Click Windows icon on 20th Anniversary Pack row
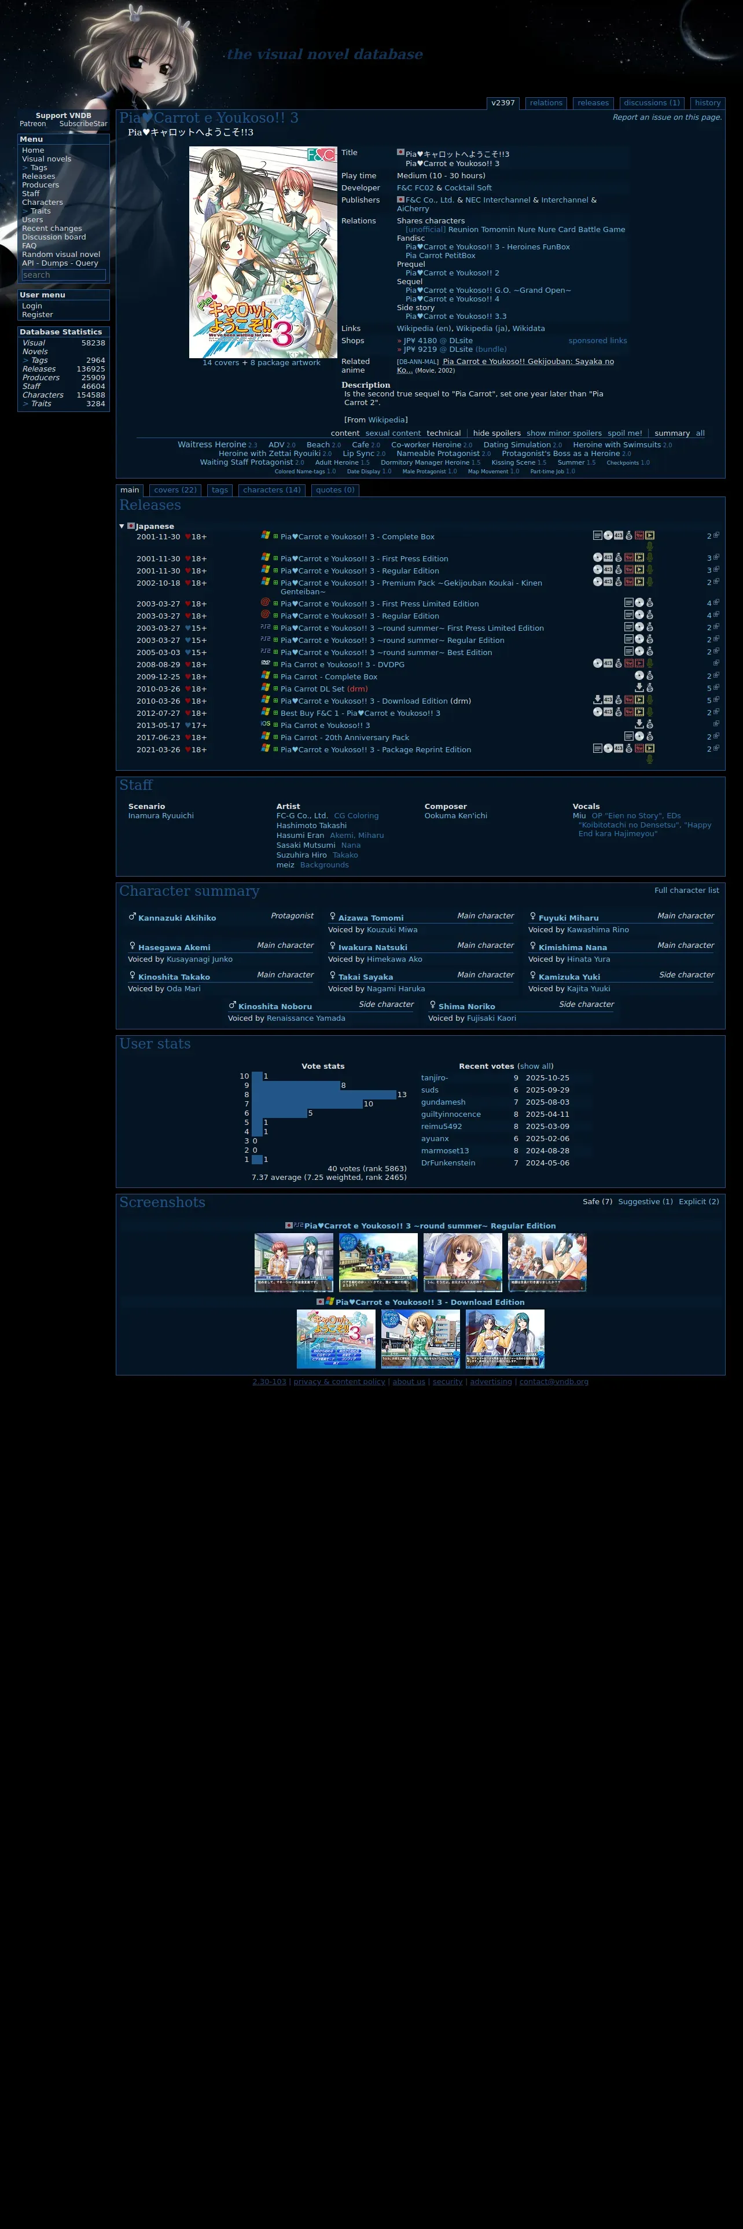Image resolution: width=743 pixels, height=2229 pixels. [x=266, y=737]
